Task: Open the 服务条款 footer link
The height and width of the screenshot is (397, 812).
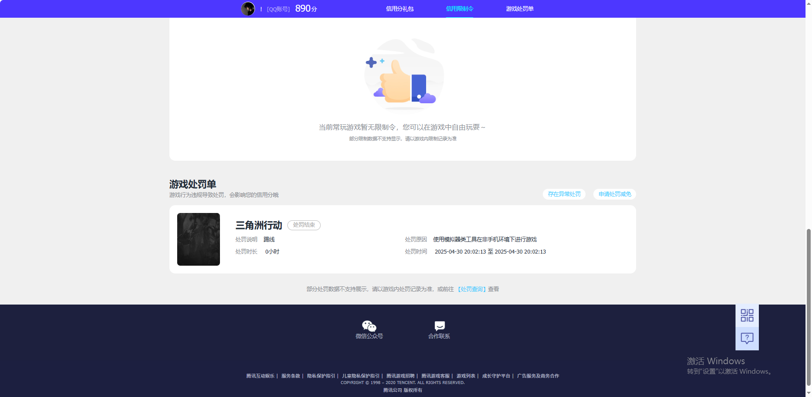Action: pos(290,376)
